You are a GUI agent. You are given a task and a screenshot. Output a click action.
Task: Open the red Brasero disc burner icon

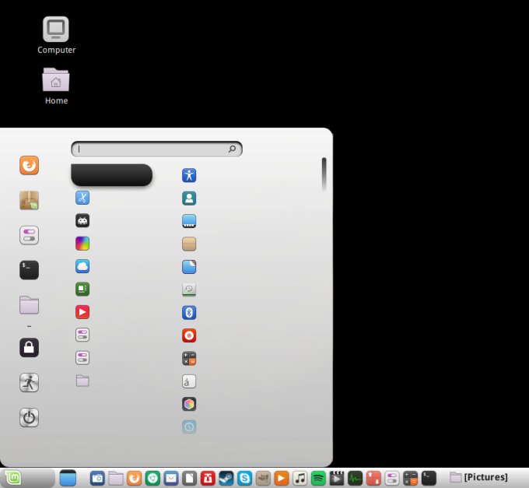pyautogui.click(x=189, y=335)
